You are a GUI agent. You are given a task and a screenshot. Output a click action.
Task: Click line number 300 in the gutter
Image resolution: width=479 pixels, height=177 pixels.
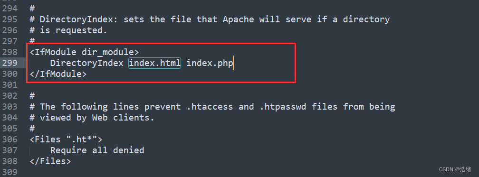[x=10, y=74]
